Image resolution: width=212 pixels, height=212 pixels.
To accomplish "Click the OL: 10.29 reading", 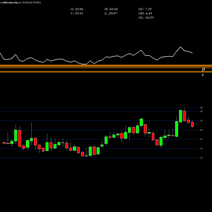I will 146,18.
